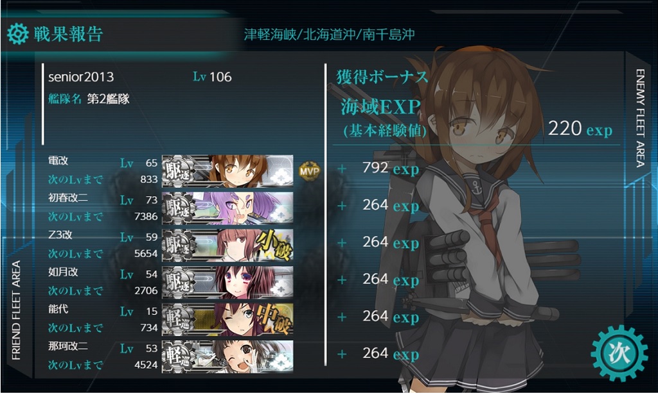Click the gear-shaped 次 next button
This screenshot has height=393, width=658.
[619, 354]
